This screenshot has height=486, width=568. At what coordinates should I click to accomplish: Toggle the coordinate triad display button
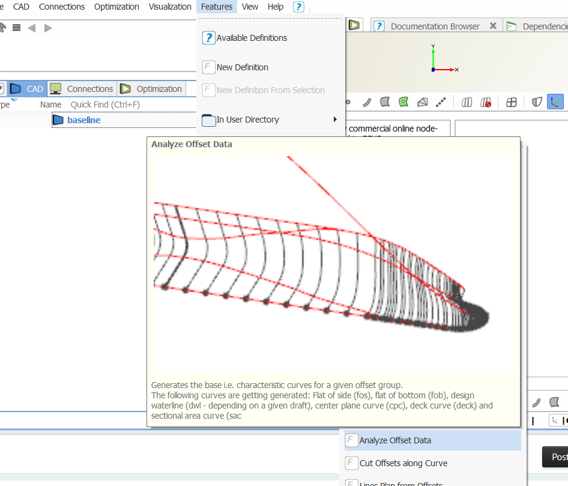555,102
